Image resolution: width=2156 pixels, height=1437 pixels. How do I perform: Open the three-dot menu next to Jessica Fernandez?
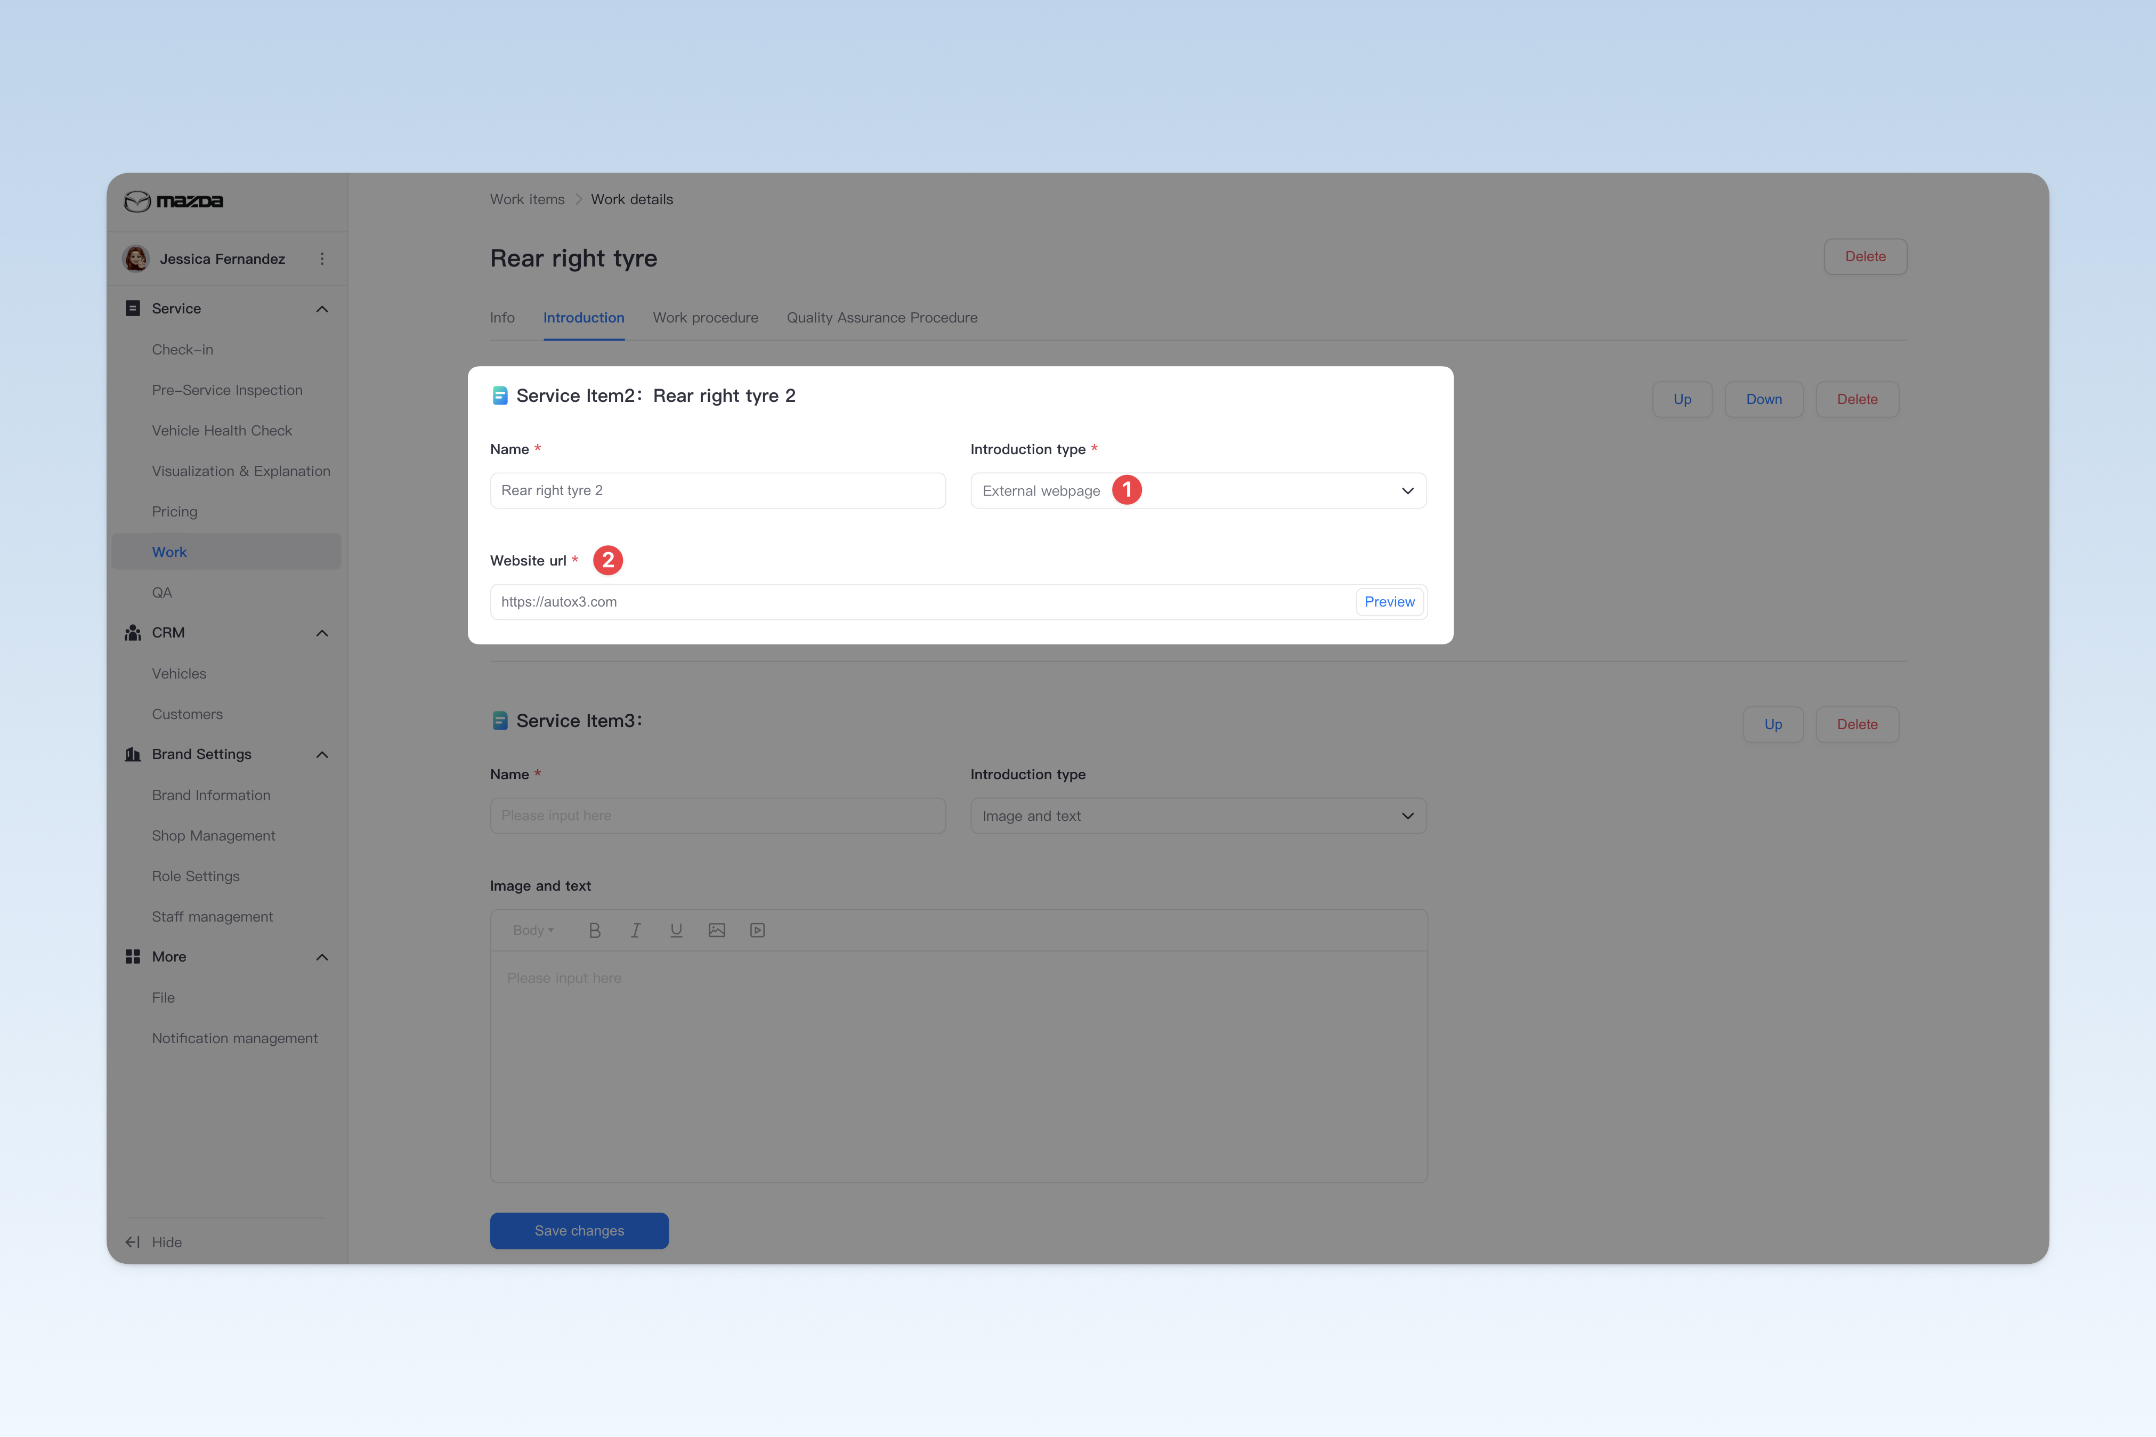coord(322,259)
